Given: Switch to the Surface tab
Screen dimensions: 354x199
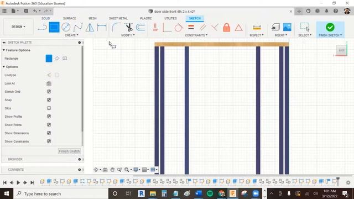Looking at the screenshot, I should tap(69, 18).
